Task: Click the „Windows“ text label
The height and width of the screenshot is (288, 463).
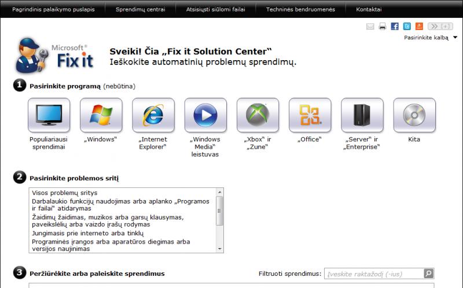Action: click(x=101, y=139)
